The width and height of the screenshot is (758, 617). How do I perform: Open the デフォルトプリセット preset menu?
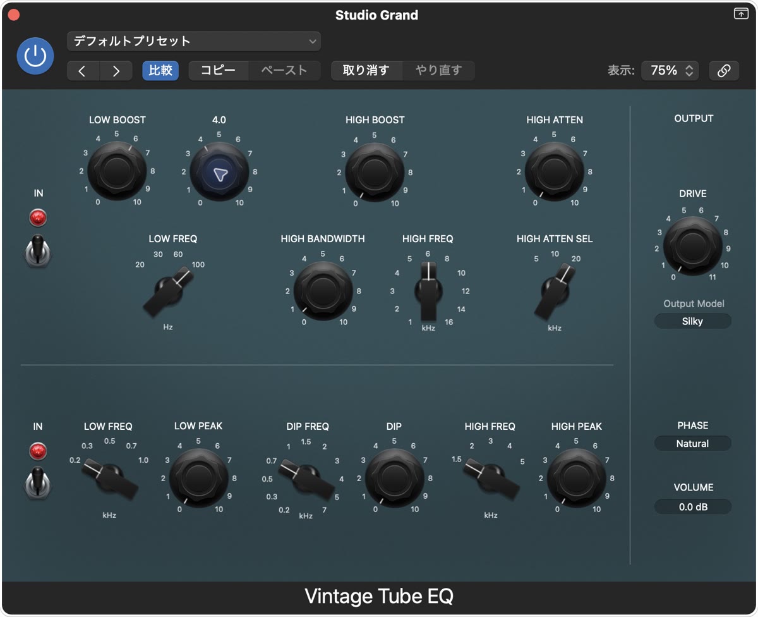[x=194, y=41]
